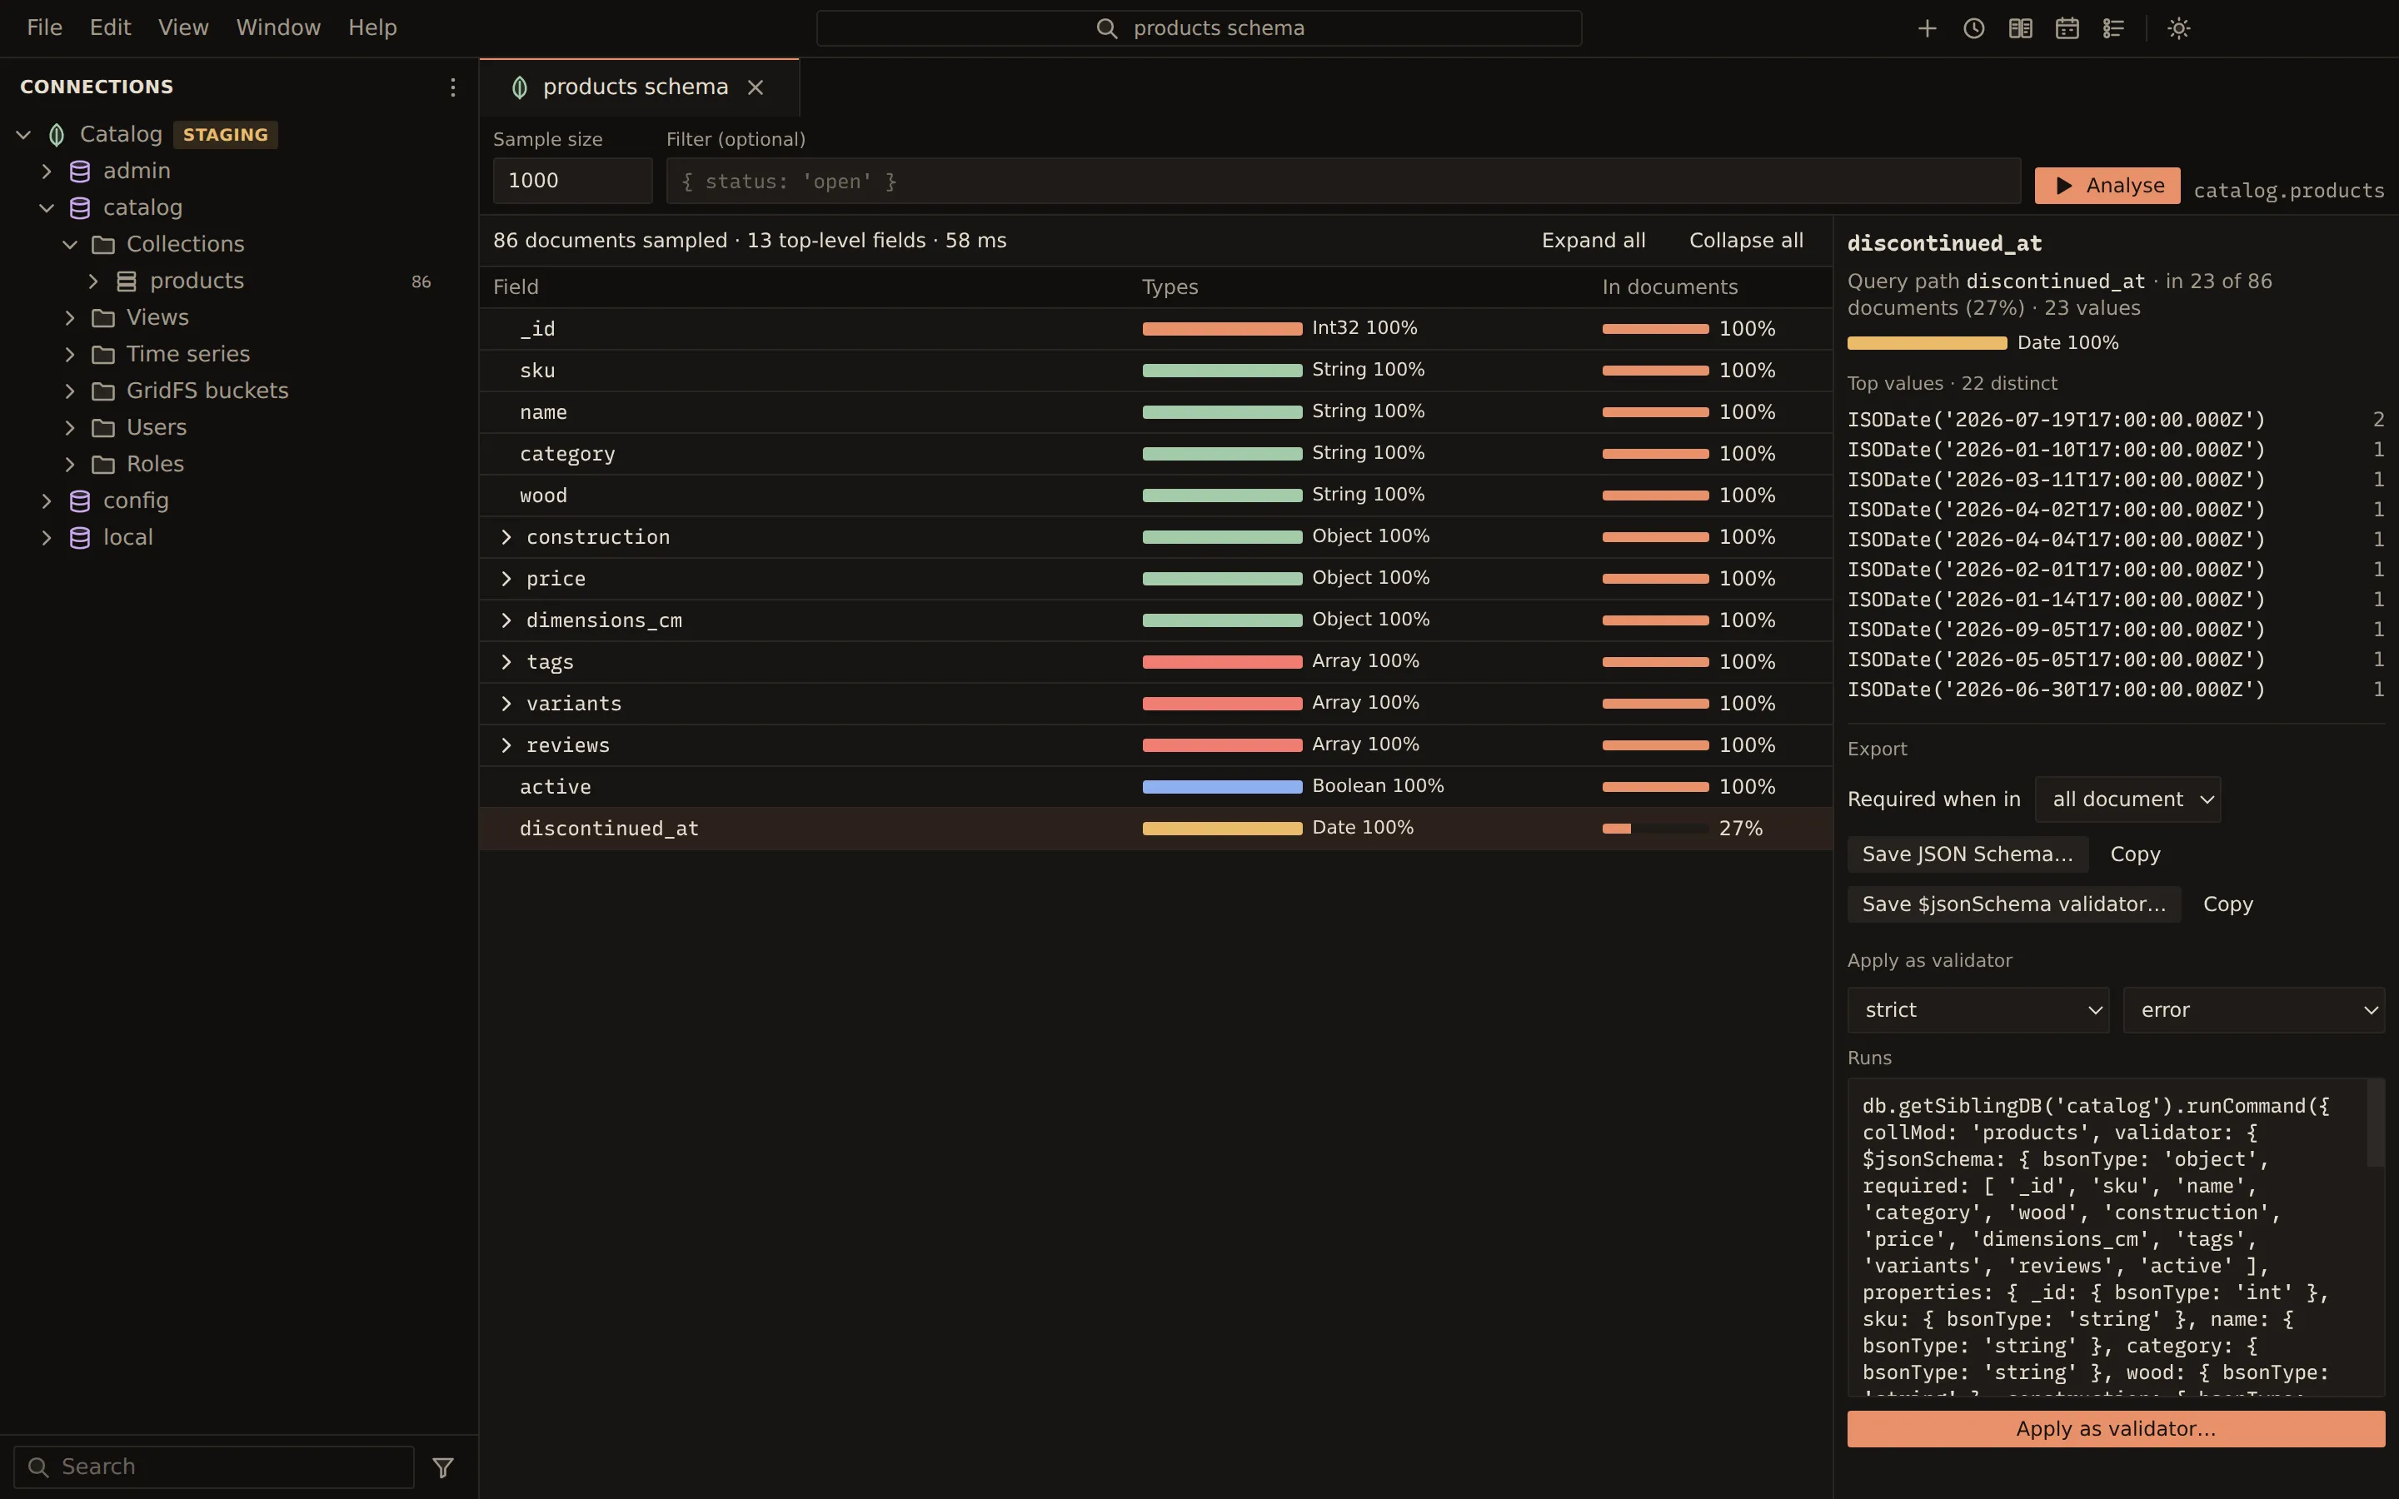Click the Filter (optional) input field
The height and width of the screenshot is (1499, 2399).
pyautogui.click(x=1342, y=181)
